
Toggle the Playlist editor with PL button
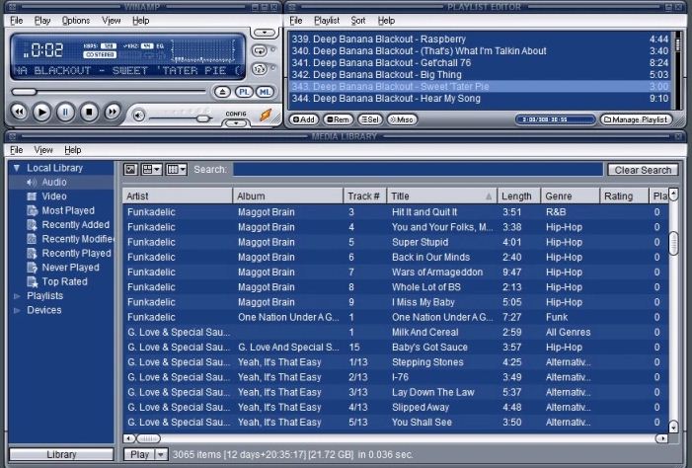click(x=244, y=92)
